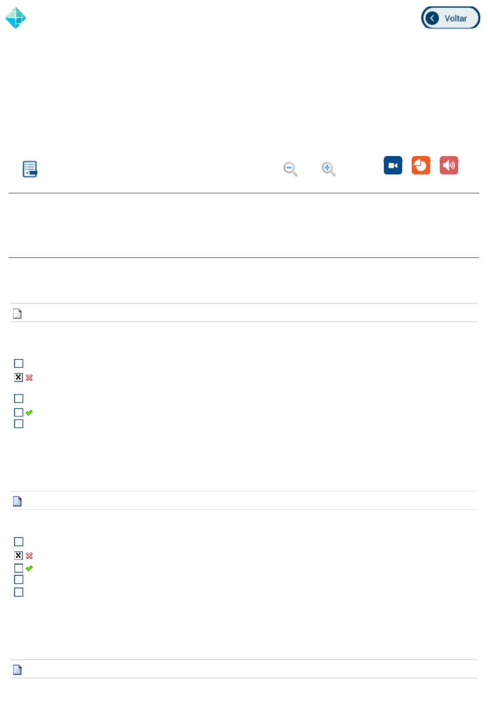Uncheck the X-marked checkbox in the second question
Image resolution: width=488 pixels, height=719 pixels.
coord(19,556)
